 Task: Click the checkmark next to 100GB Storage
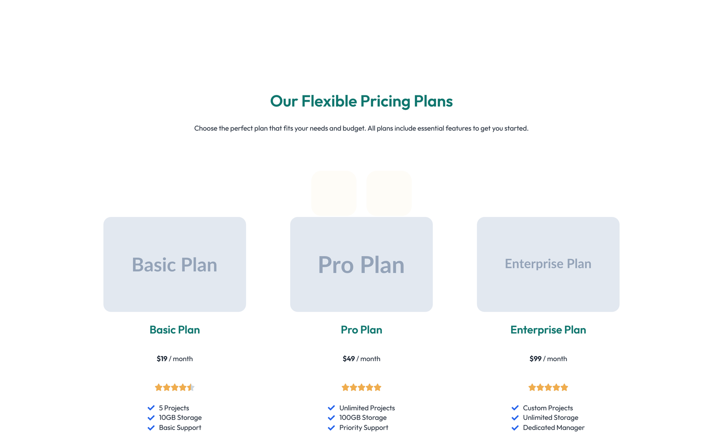pyautogui.click(x=331, y=418)
